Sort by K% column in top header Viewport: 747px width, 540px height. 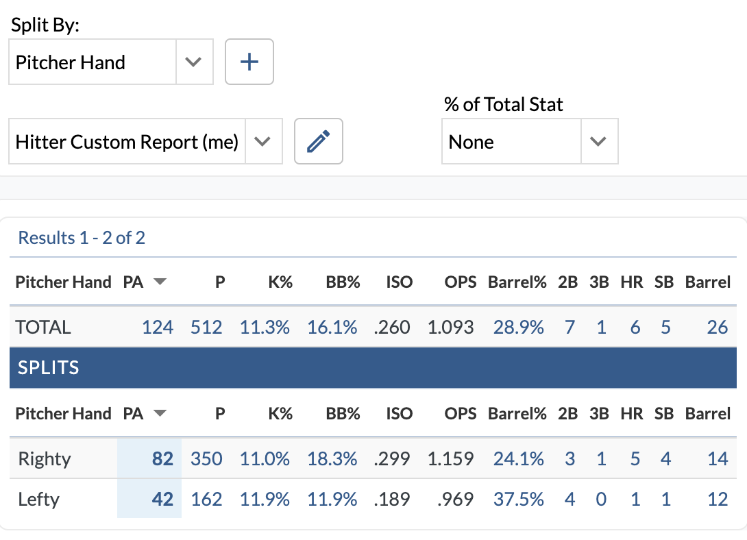pos(280,282)
